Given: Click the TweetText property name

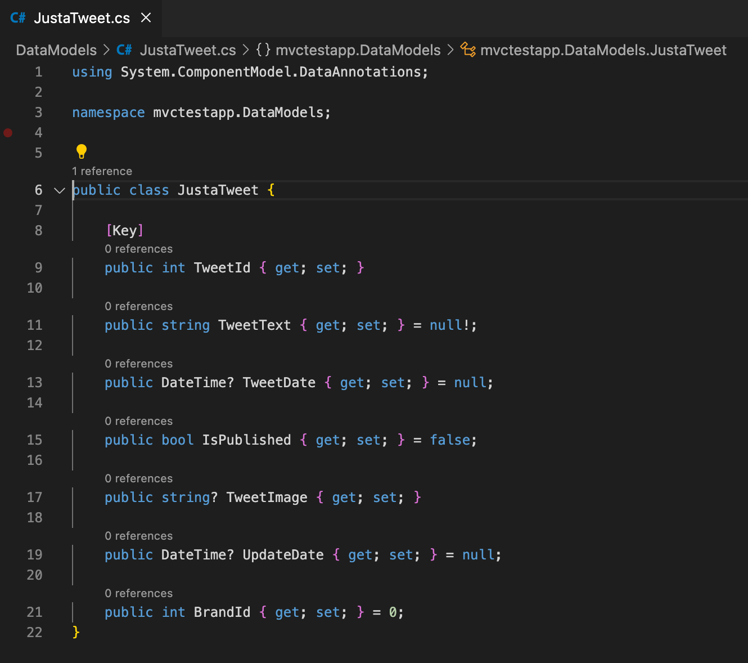Looking at the screenshot, I should [255, 325].
